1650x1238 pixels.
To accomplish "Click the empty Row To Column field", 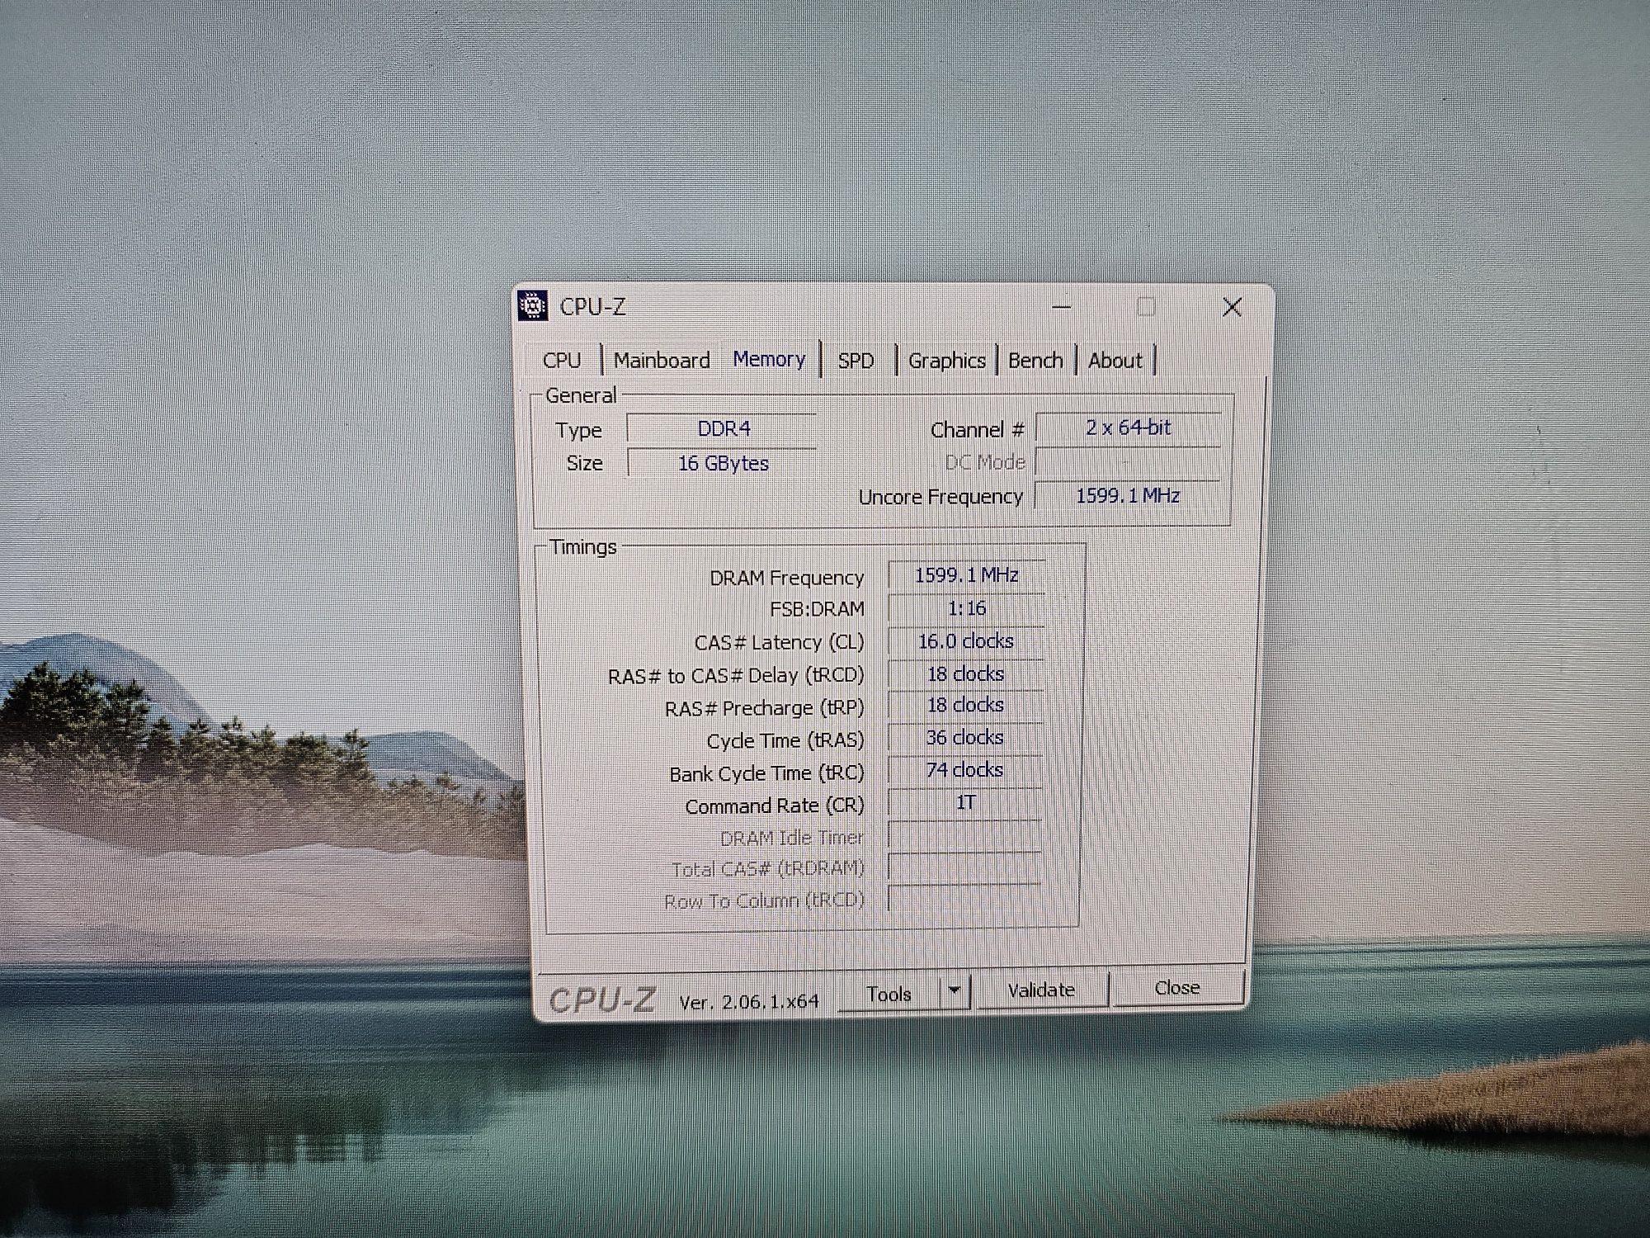I will click(964, 898).
